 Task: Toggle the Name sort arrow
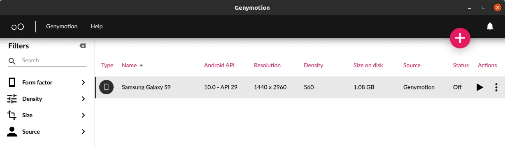(x=141, y=65)
